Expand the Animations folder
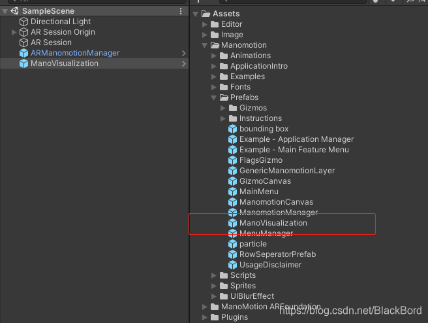428x323 pixels. point(214,56)
